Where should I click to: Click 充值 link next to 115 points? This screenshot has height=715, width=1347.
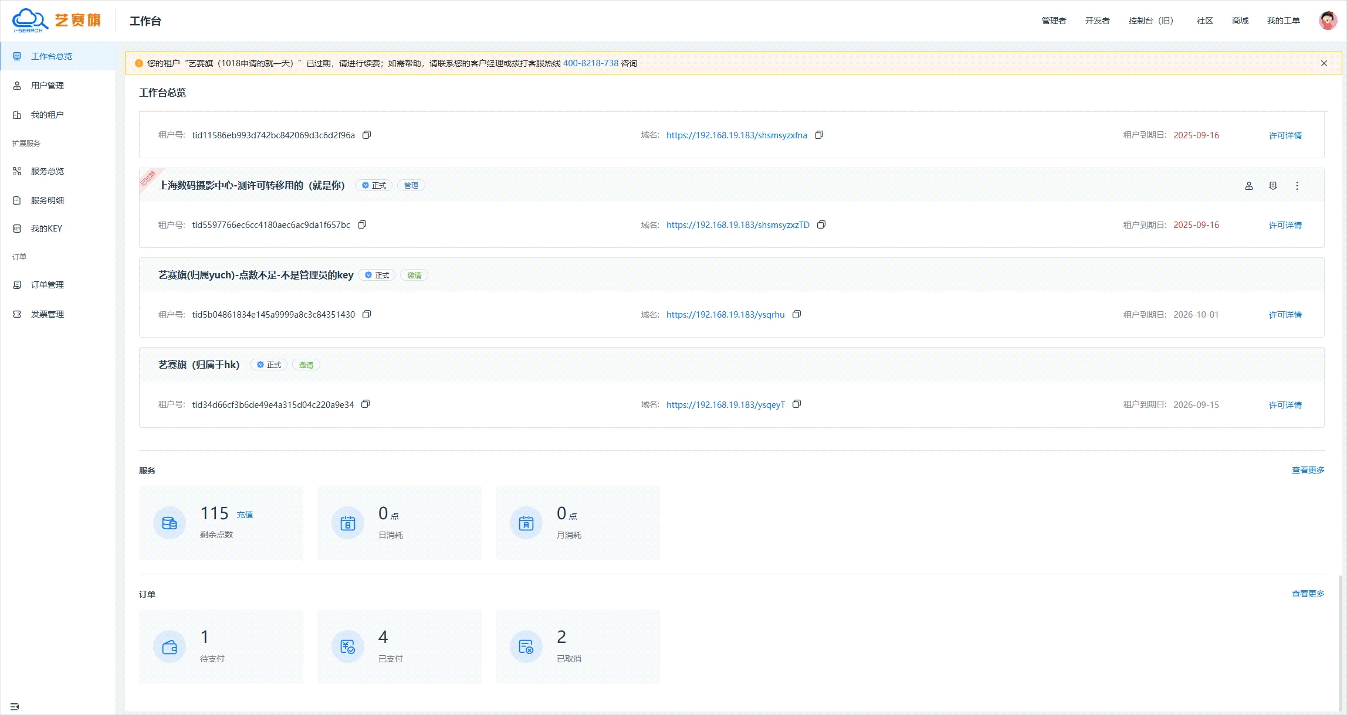pos(245,515)
